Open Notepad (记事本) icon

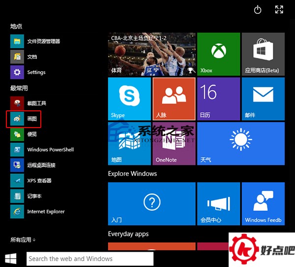17,196
